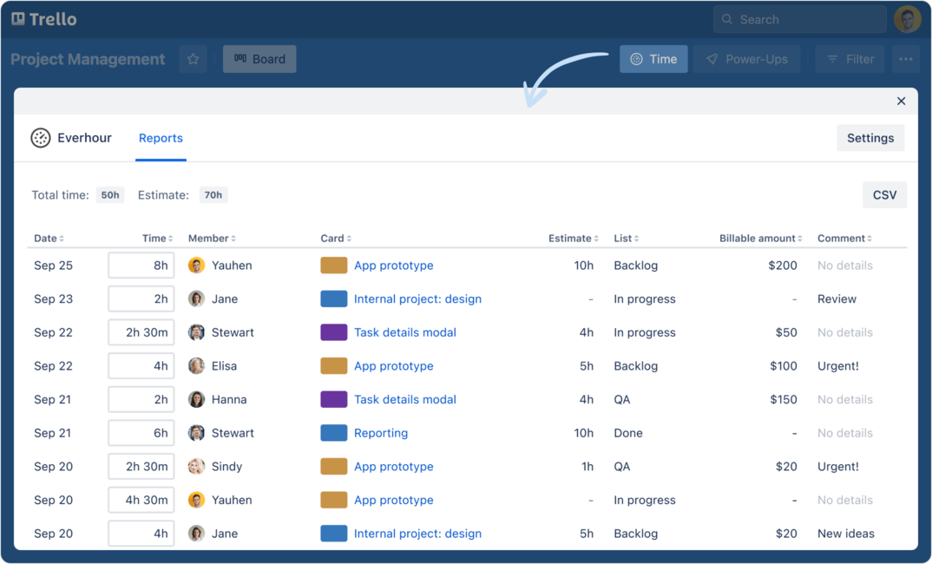Click Jane's avatar in Sep 20 row
932x564 pixels.
tap(196, 534)
